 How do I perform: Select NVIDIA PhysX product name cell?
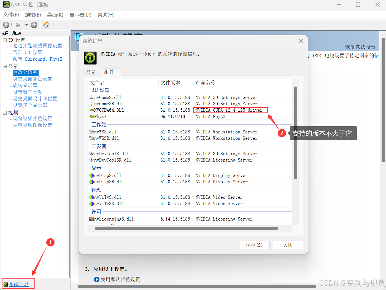[210, 116]
